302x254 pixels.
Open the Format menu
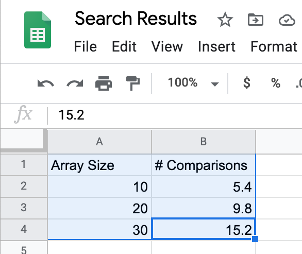click(x=274, y=46)
